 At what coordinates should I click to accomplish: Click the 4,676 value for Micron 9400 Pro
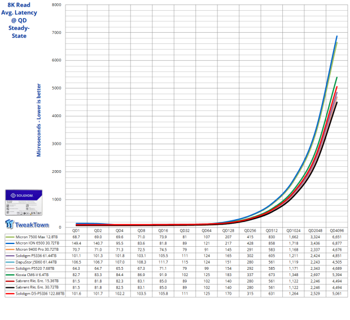(337, 250)
